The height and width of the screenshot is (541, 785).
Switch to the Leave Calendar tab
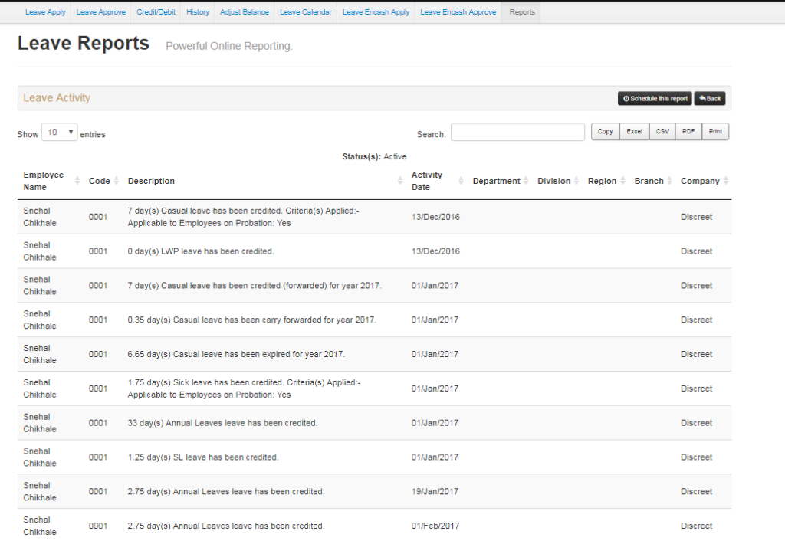[x=305, y=11]
